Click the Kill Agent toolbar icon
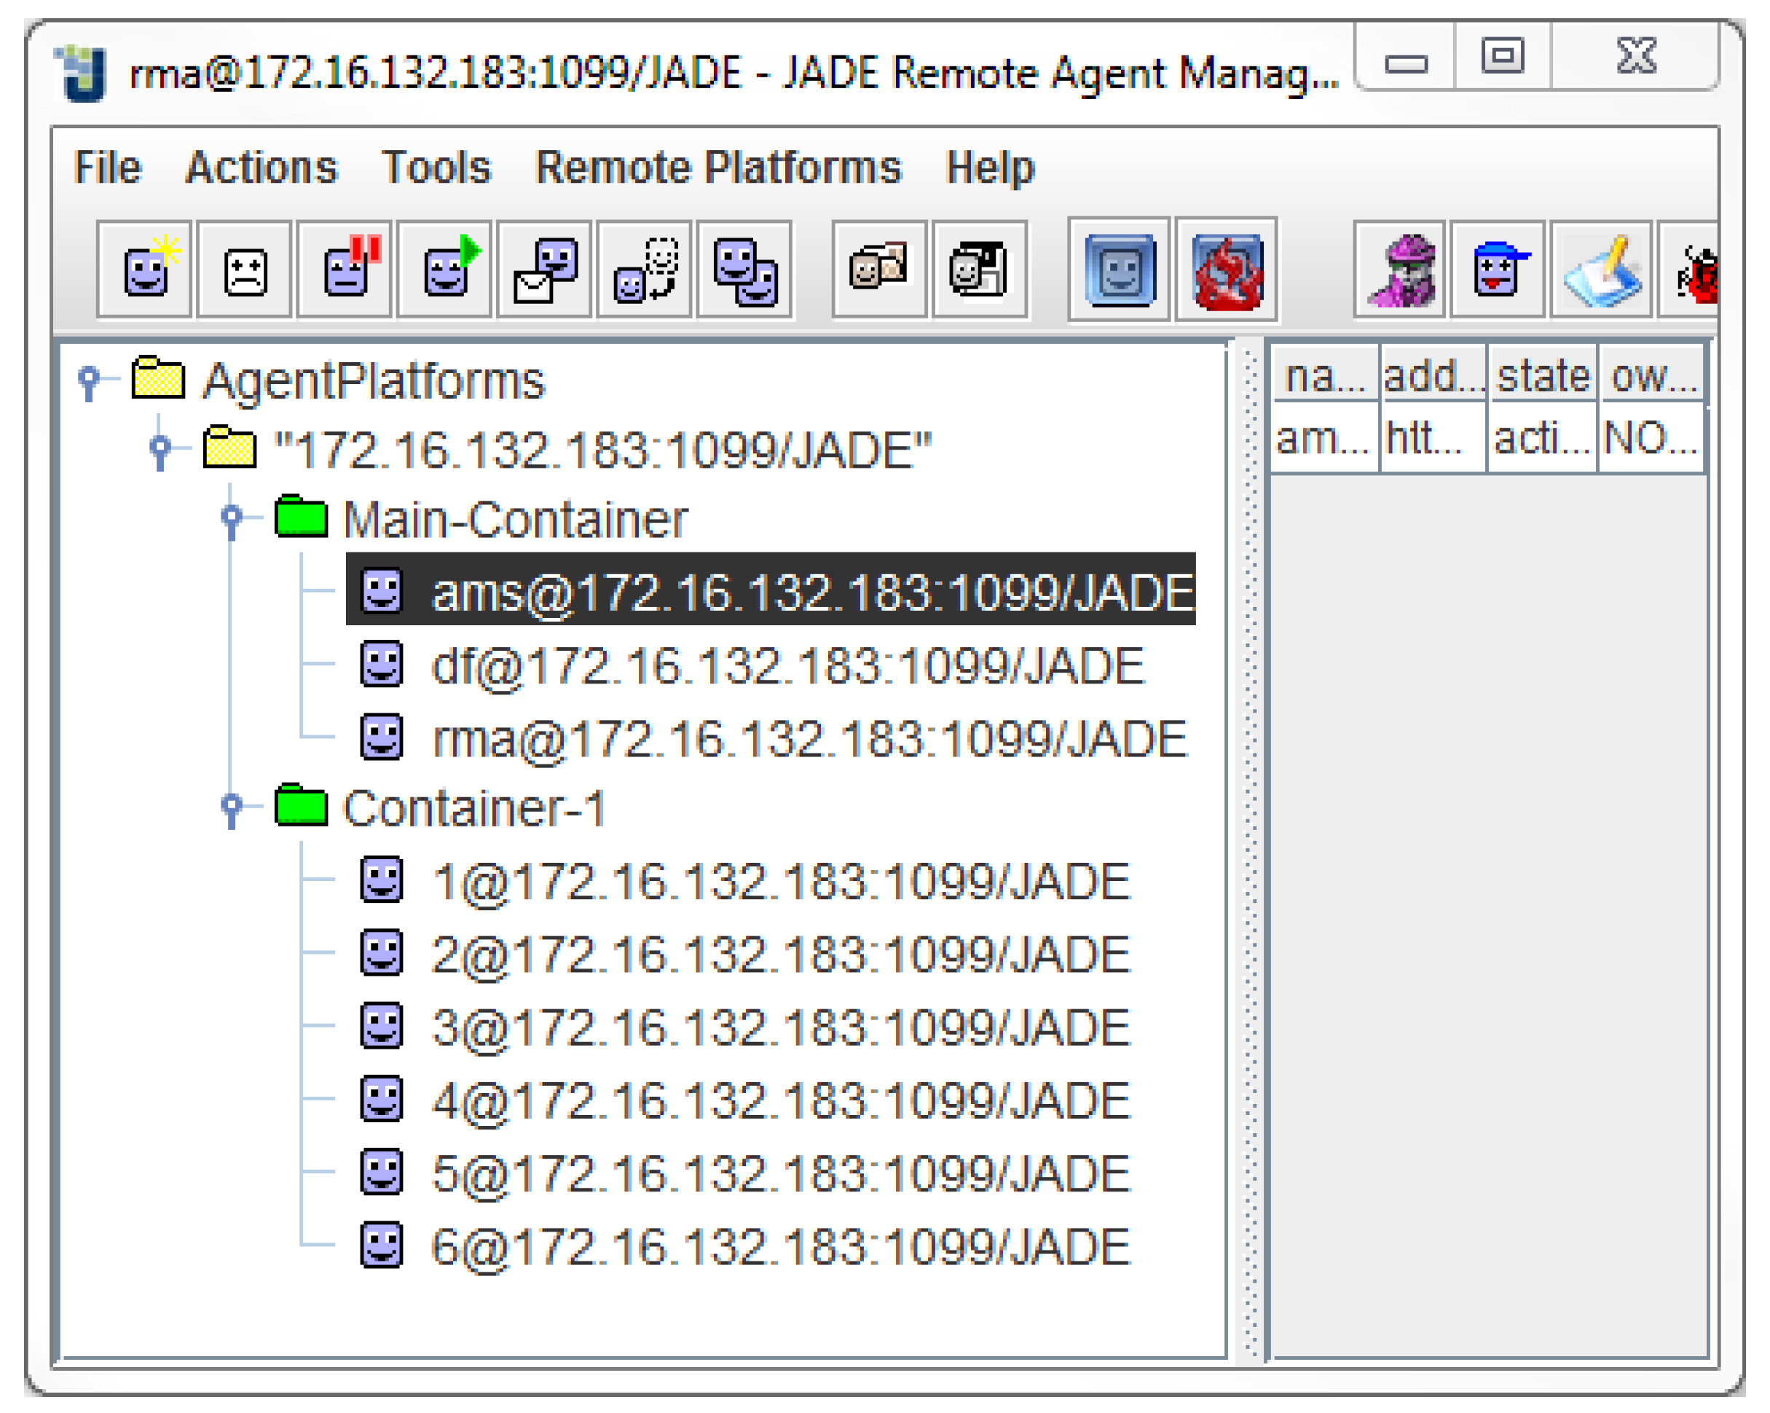This screenshot has width=1770, height=1413. pos(245,270)
